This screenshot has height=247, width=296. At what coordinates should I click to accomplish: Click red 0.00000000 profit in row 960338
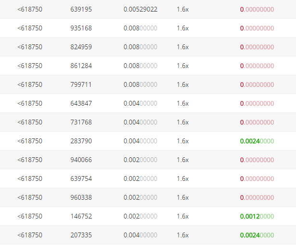(x=257, y=197)
